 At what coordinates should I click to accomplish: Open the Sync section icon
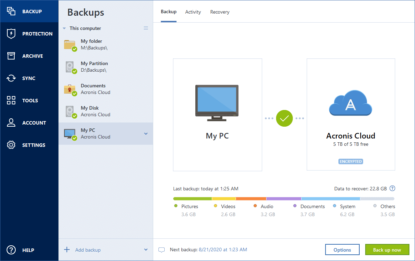pyautogui.click(x=11, y=78)
